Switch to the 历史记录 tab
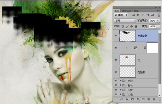 tap(126, 11)
